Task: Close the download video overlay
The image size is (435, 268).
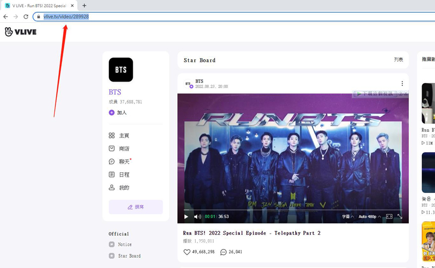Action: tap(406, 94)
